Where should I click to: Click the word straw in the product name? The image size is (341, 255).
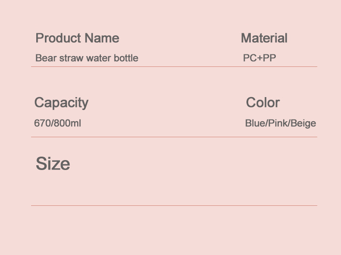(x=72, y=58)
